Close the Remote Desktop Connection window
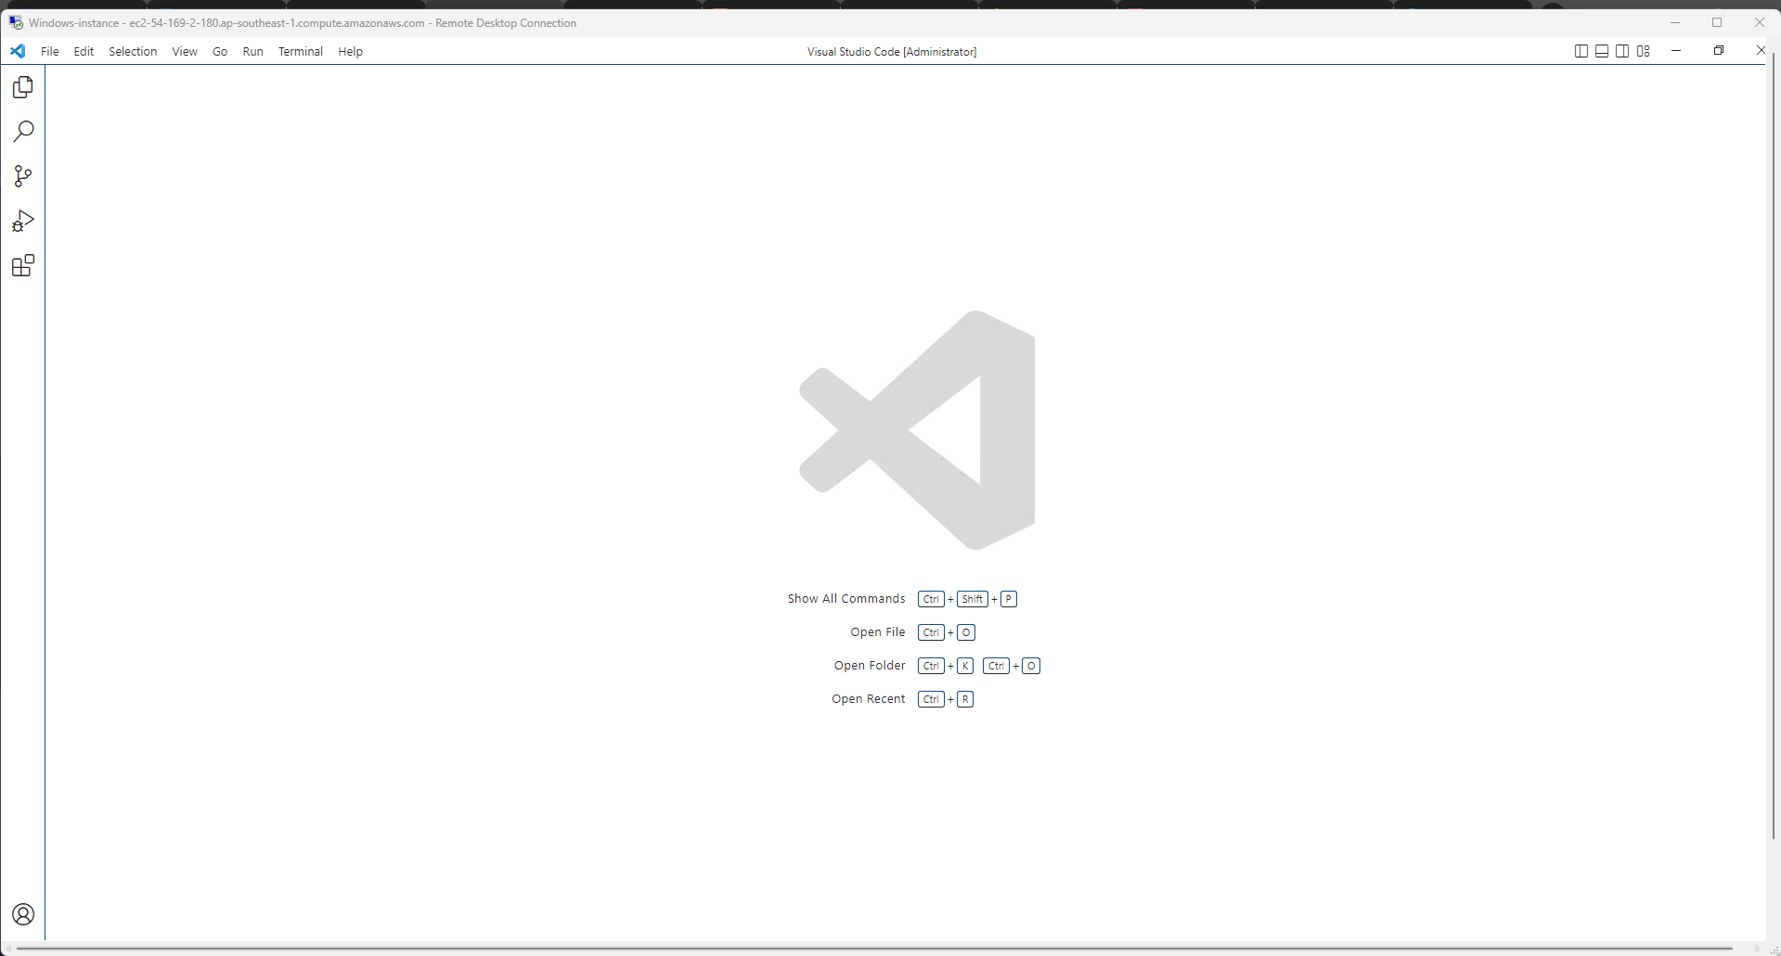1781x956 pixels. [1759, 22]
